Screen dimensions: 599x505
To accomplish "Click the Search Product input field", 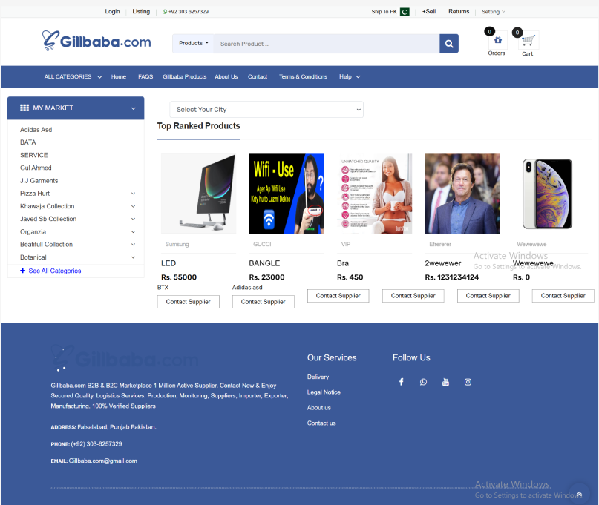I will pyautogui.click(x=327, y=44).
